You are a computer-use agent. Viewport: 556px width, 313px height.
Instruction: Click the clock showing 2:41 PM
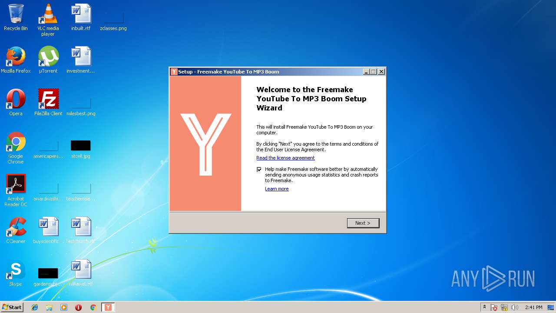(x=533, y=307)
